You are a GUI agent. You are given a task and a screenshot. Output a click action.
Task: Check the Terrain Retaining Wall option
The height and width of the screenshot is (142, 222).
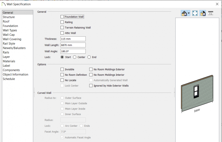coord(62,27)
